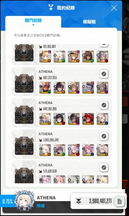129x216 pixels.
Task: Select red-hooded fourth character in 842,361,269 team
Action: (x=88, y=119)
